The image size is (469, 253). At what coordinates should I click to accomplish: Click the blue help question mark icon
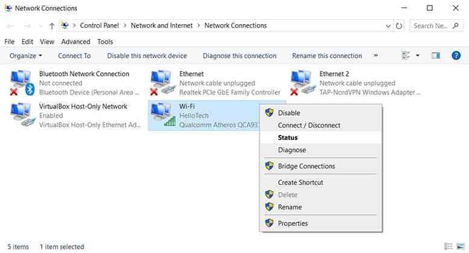point(456,55)
